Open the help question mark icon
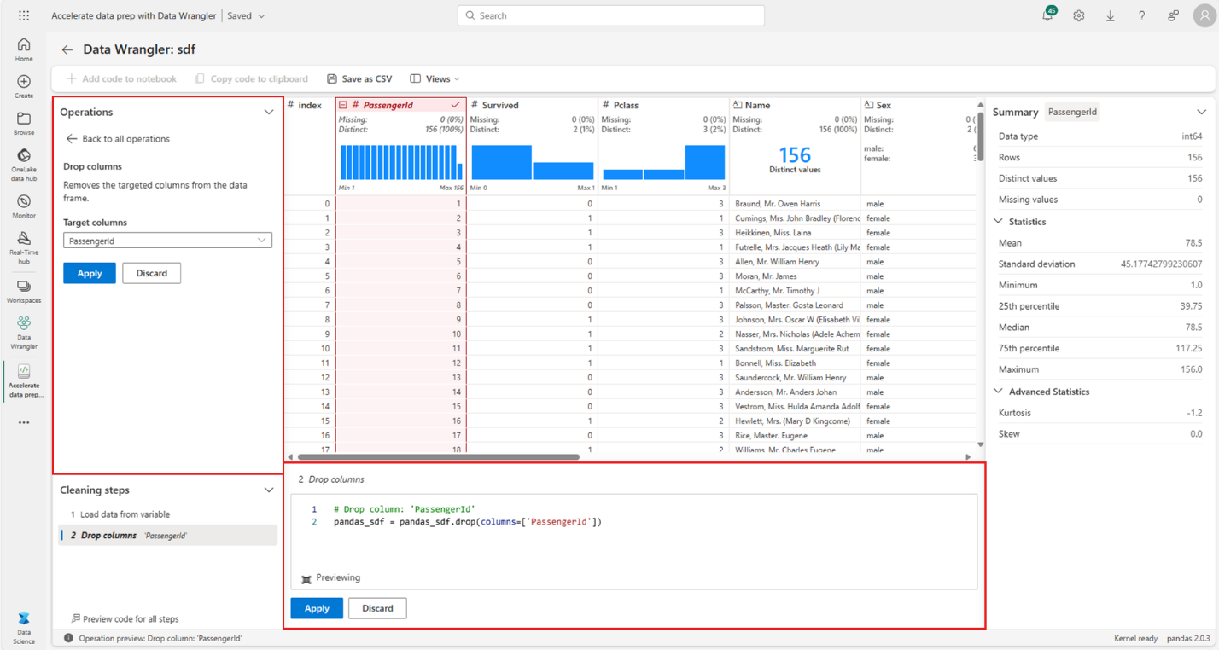Viewport: 1219px width, 650px height. pyautogui.click(x=1142, y=15)
